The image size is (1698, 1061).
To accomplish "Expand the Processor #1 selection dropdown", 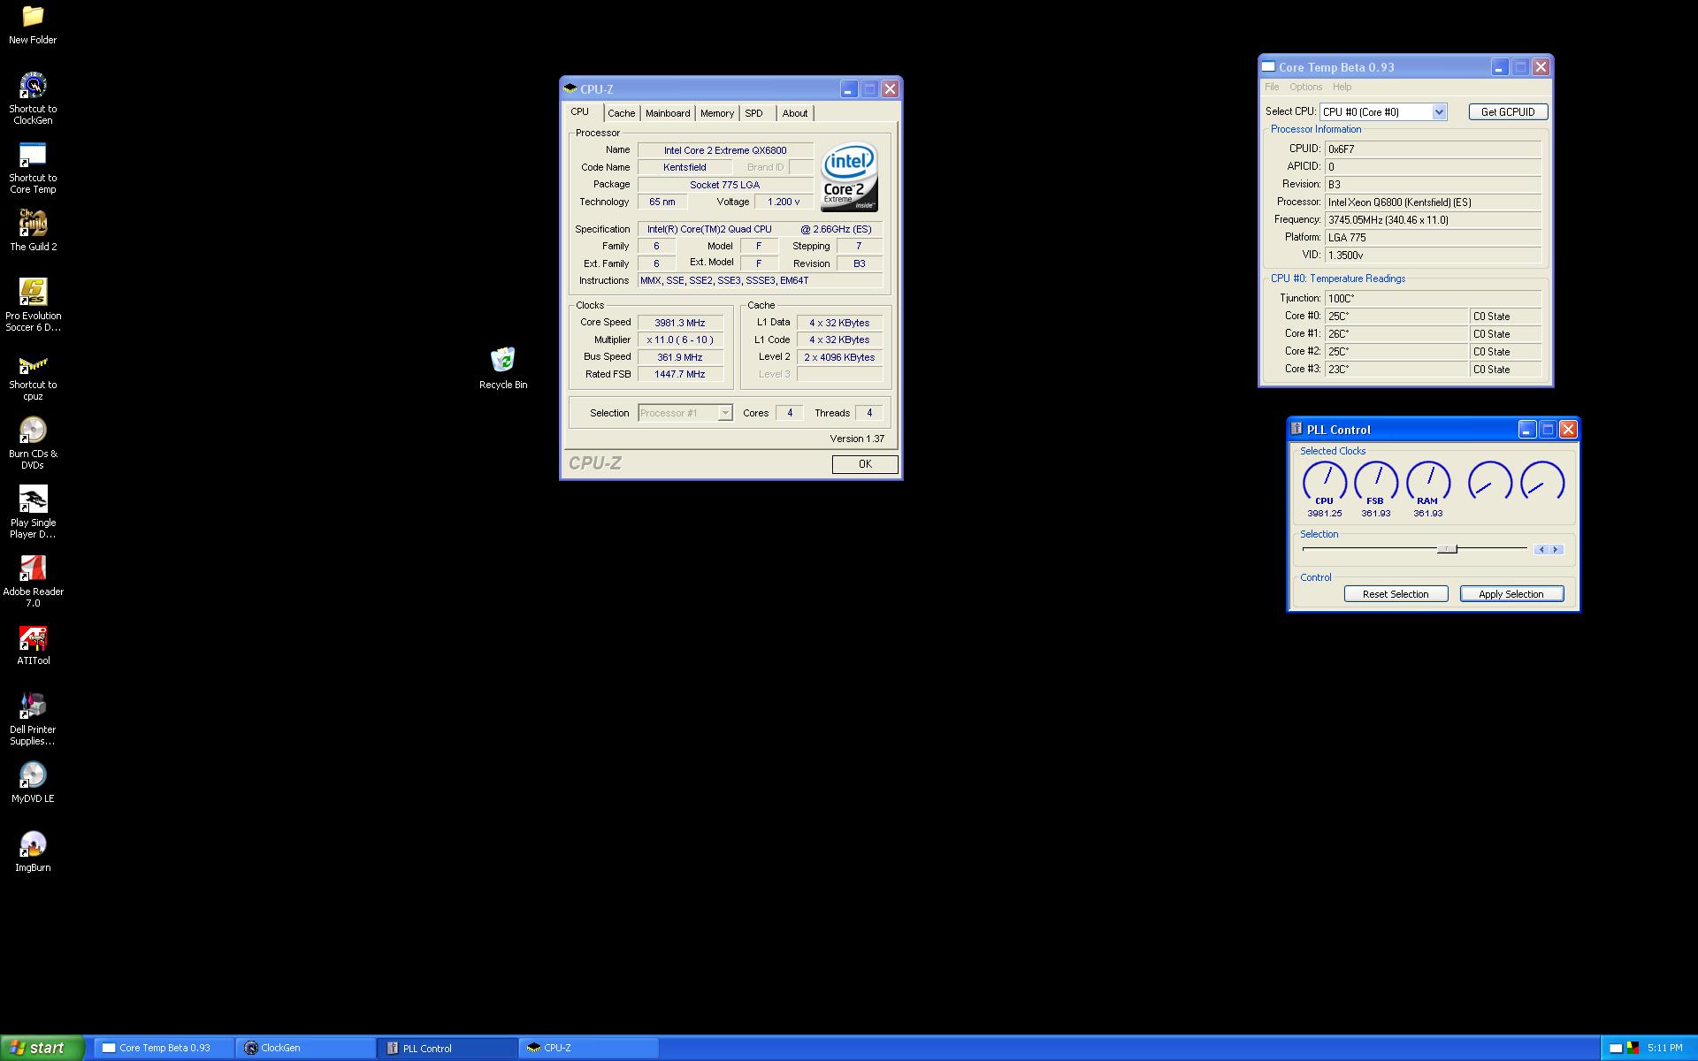I will click(725, 413).
